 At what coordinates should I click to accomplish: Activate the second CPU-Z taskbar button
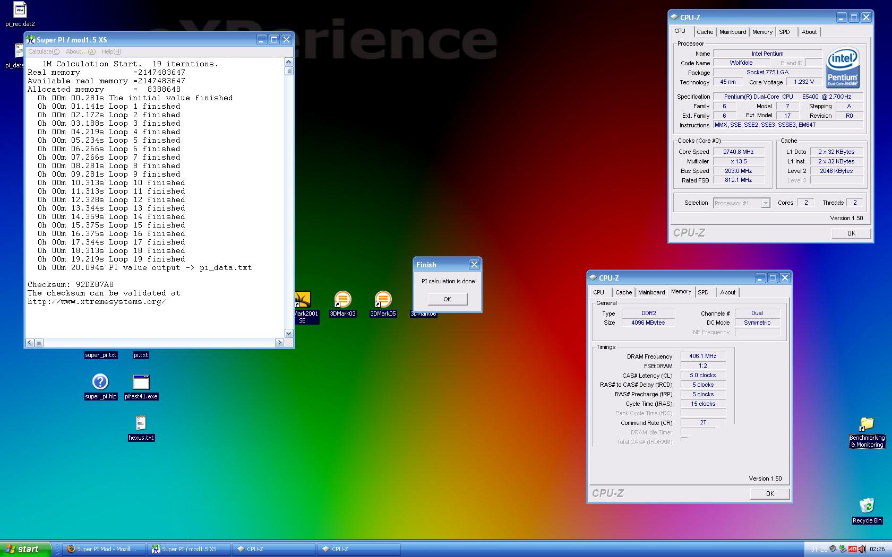pyautogui.click(x=359, y=549)
